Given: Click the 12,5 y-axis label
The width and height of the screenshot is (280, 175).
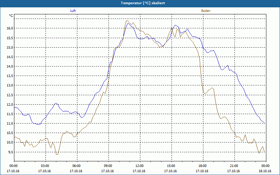Looking at the screenshot, I should [x=10, y=95].
